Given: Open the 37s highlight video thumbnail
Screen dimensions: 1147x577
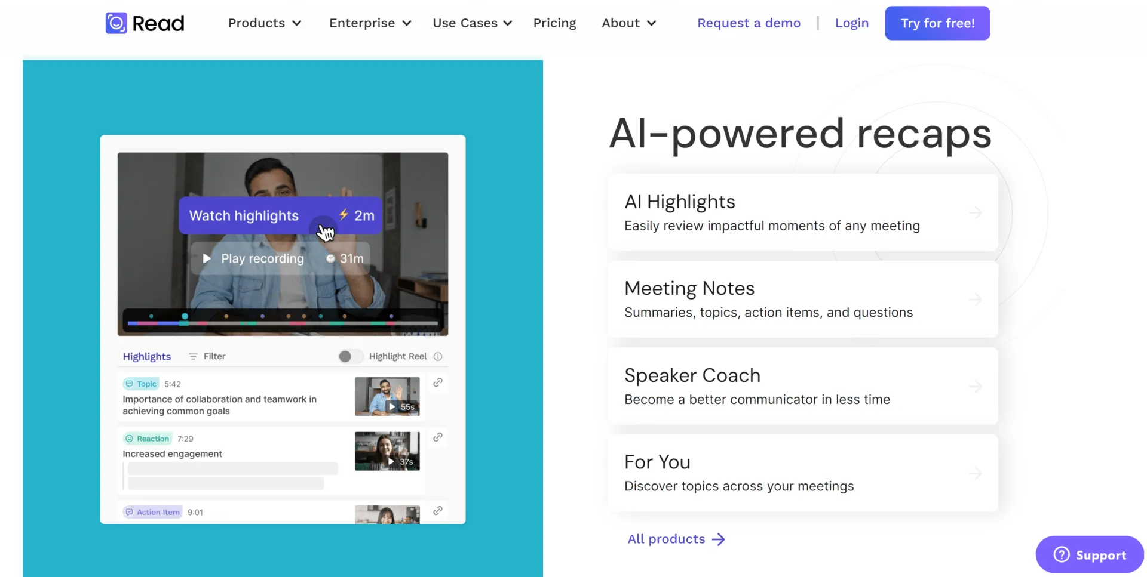Looking at the screenshot, I should tap(387, 451).
